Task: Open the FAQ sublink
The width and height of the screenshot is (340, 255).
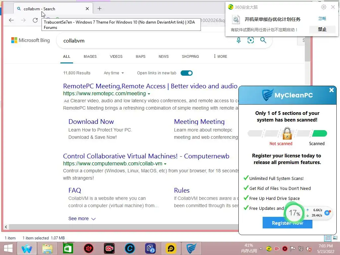Action: (x=75, y=190)
